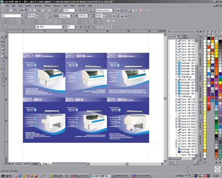222x178 pixels.
Task: Open the Edit menu
Action: coord(14,6)
